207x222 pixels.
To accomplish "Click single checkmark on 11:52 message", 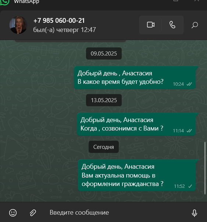I will pos(190,186).
